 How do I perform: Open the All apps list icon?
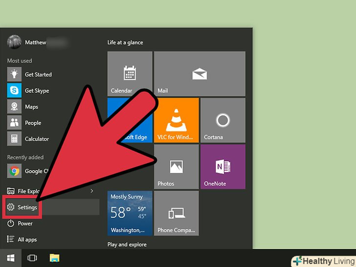[10, 239]
